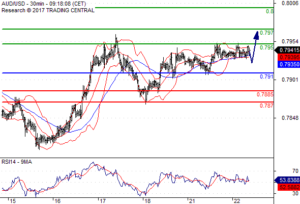Click the 0.7848 price axis label
Viewport: 300px width, 204px height.
[290, 118]
